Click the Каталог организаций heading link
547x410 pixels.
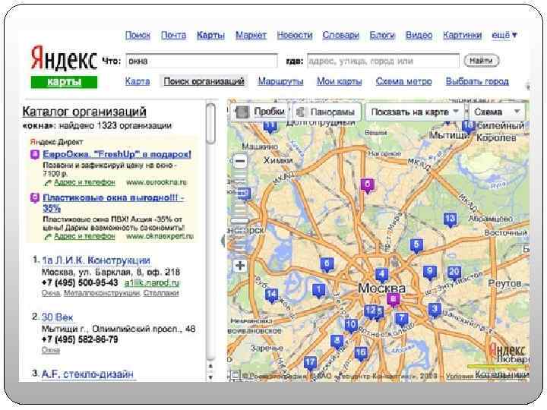[x=84, y=111]
